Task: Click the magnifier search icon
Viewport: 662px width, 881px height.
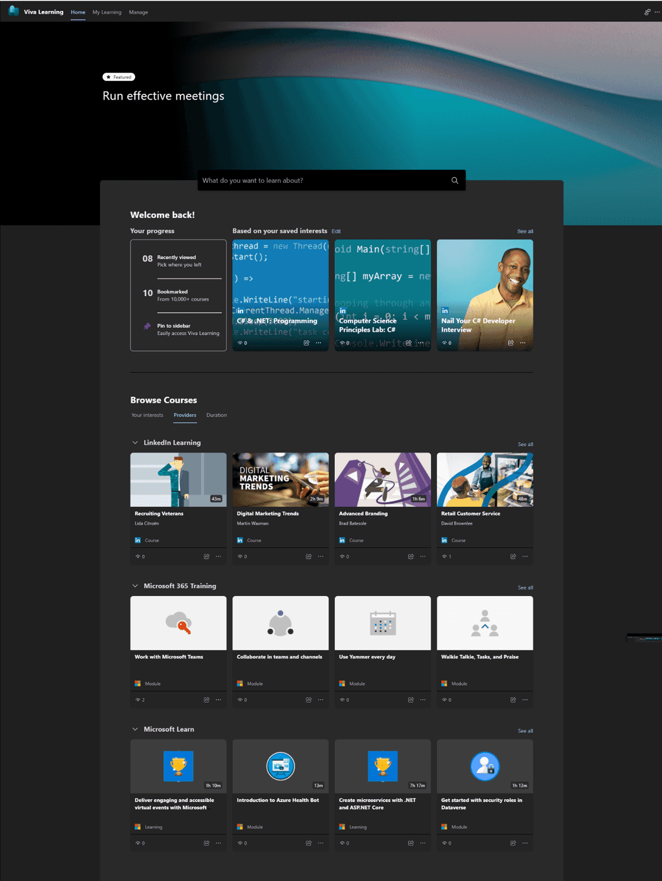Action: click(x=454, y=180)
